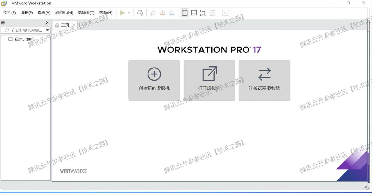Open the 文件(F) menu
372x193 pixels.
tap(9, 13)
